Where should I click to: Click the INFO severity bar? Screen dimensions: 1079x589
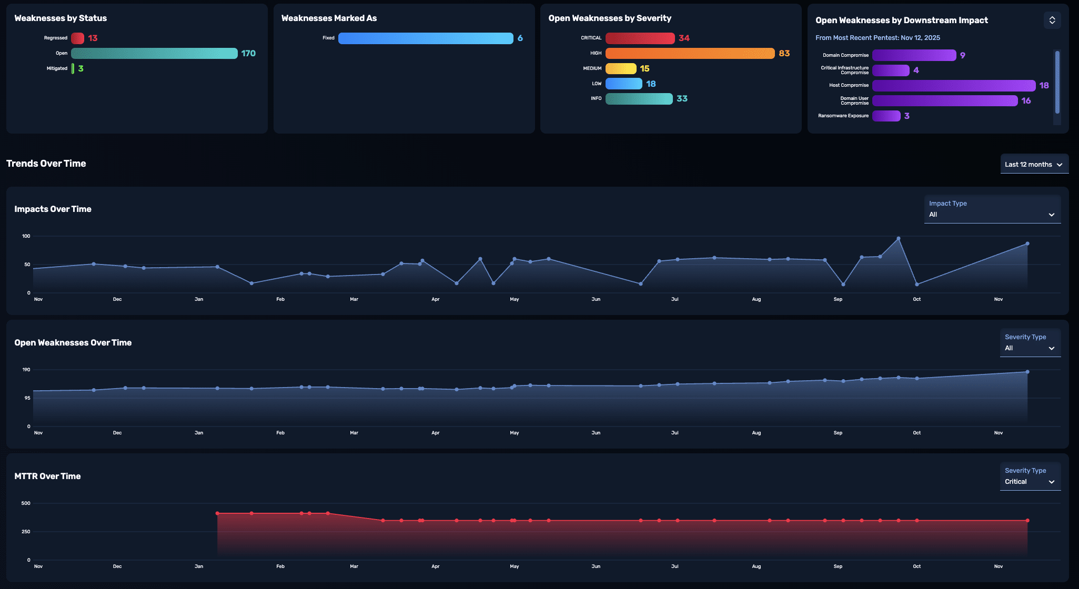(639, 99)
